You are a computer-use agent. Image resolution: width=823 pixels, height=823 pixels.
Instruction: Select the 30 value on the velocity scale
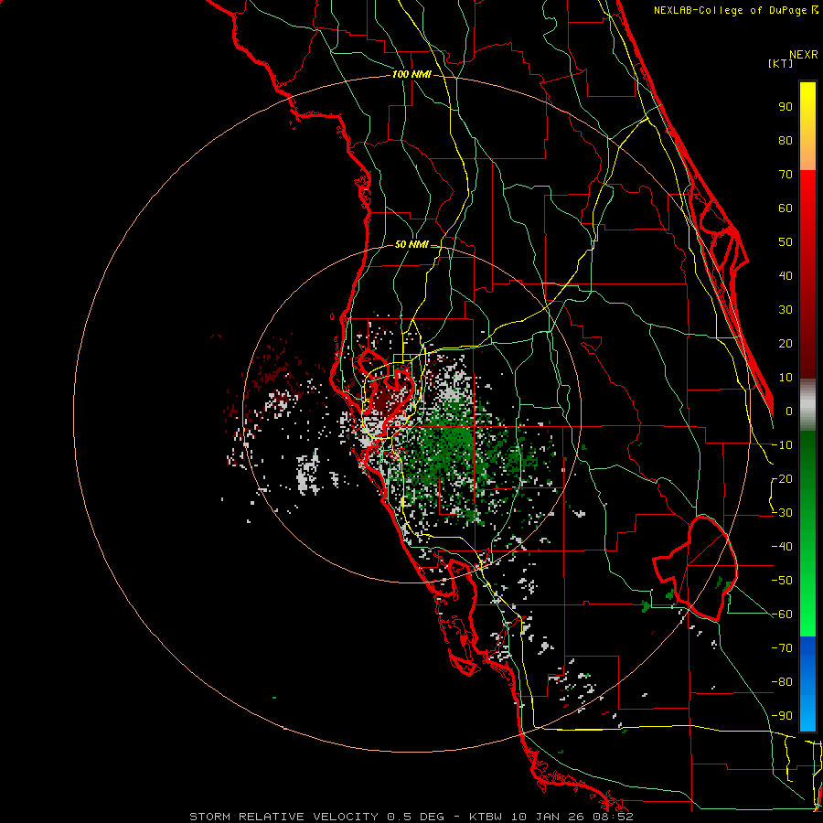(x=786, y=310)
